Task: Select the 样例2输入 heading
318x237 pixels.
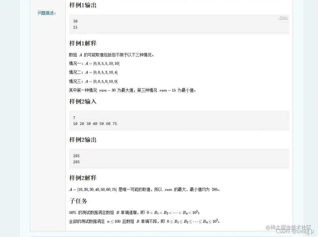Action: pos(83,102)
